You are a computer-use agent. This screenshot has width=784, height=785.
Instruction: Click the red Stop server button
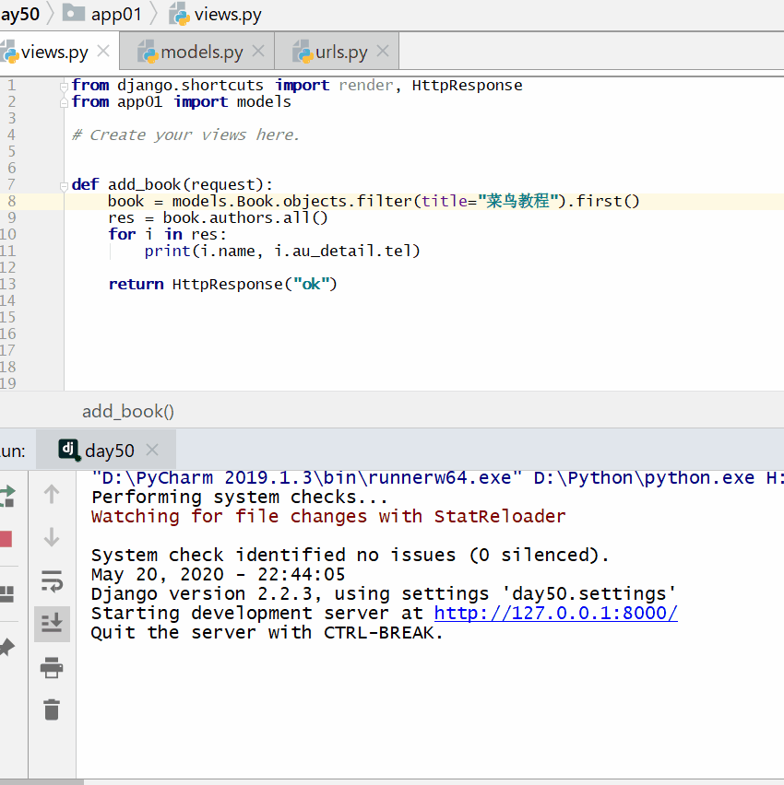coord(6,539)
